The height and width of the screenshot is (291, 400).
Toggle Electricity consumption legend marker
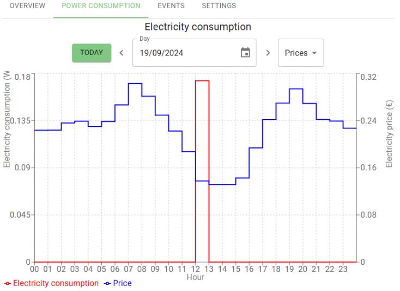tap(8, 283)
